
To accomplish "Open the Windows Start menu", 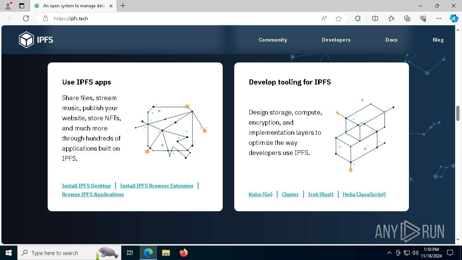I will (9, 253).
